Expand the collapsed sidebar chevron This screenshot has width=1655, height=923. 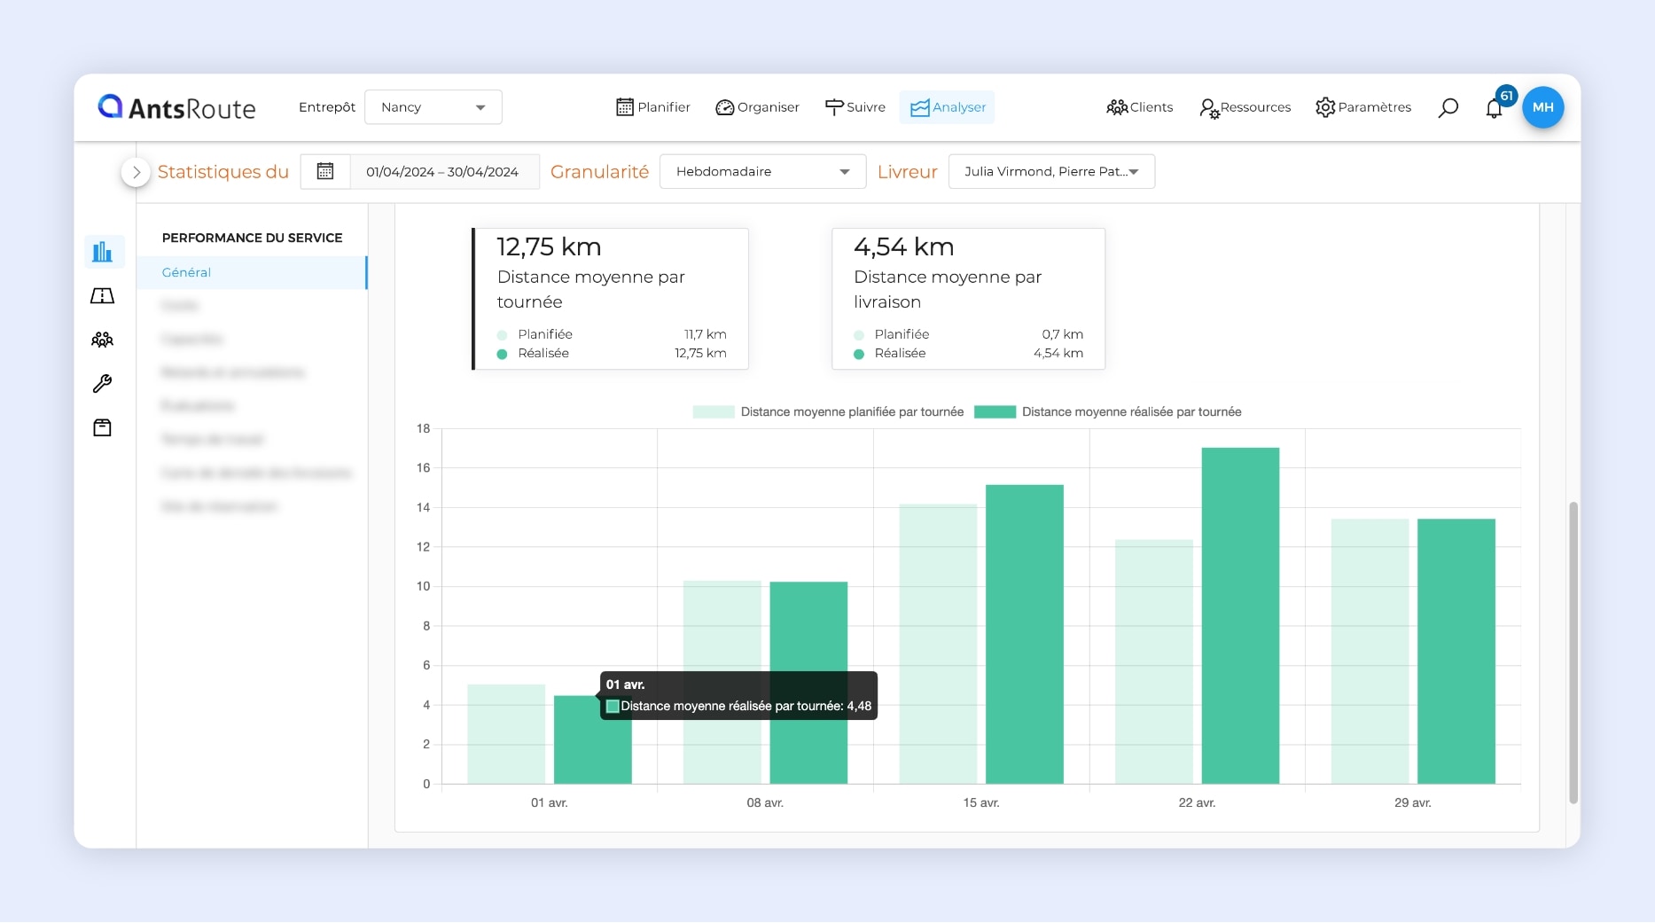click(x=136, y=172)
